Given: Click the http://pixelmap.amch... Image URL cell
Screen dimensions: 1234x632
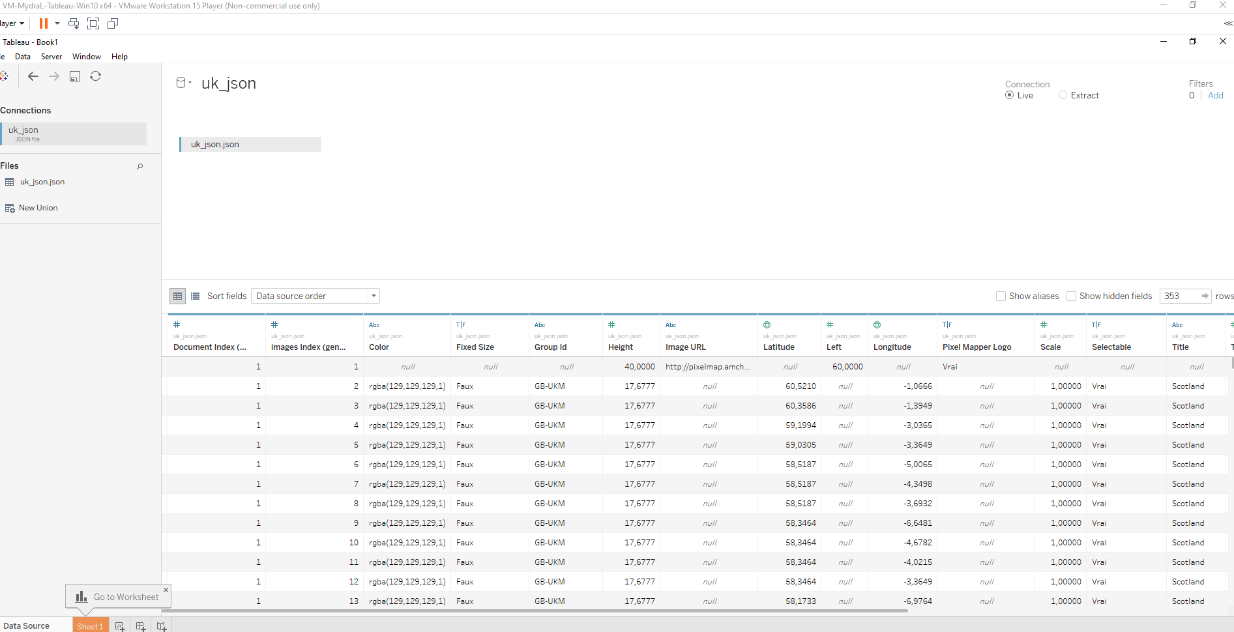Looking at the screenshot, I should tap(708, 367).
